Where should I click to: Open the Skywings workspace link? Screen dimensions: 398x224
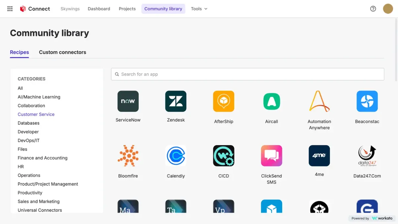70,9
